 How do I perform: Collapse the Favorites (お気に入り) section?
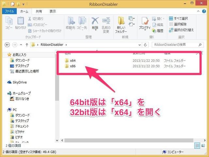tap(4, 55)
